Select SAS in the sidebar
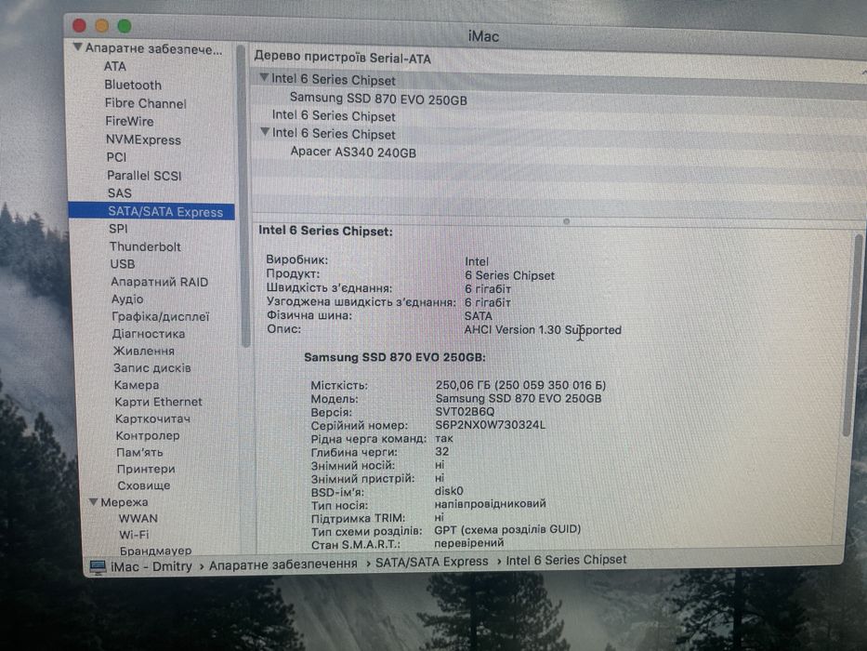 (120, 193)
